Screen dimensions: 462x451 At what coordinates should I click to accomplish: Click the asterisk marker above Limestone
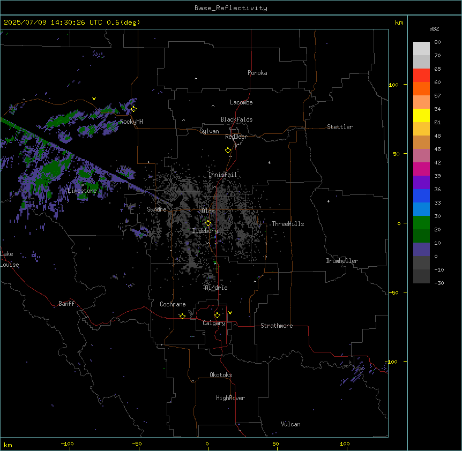tap(82, 185)
